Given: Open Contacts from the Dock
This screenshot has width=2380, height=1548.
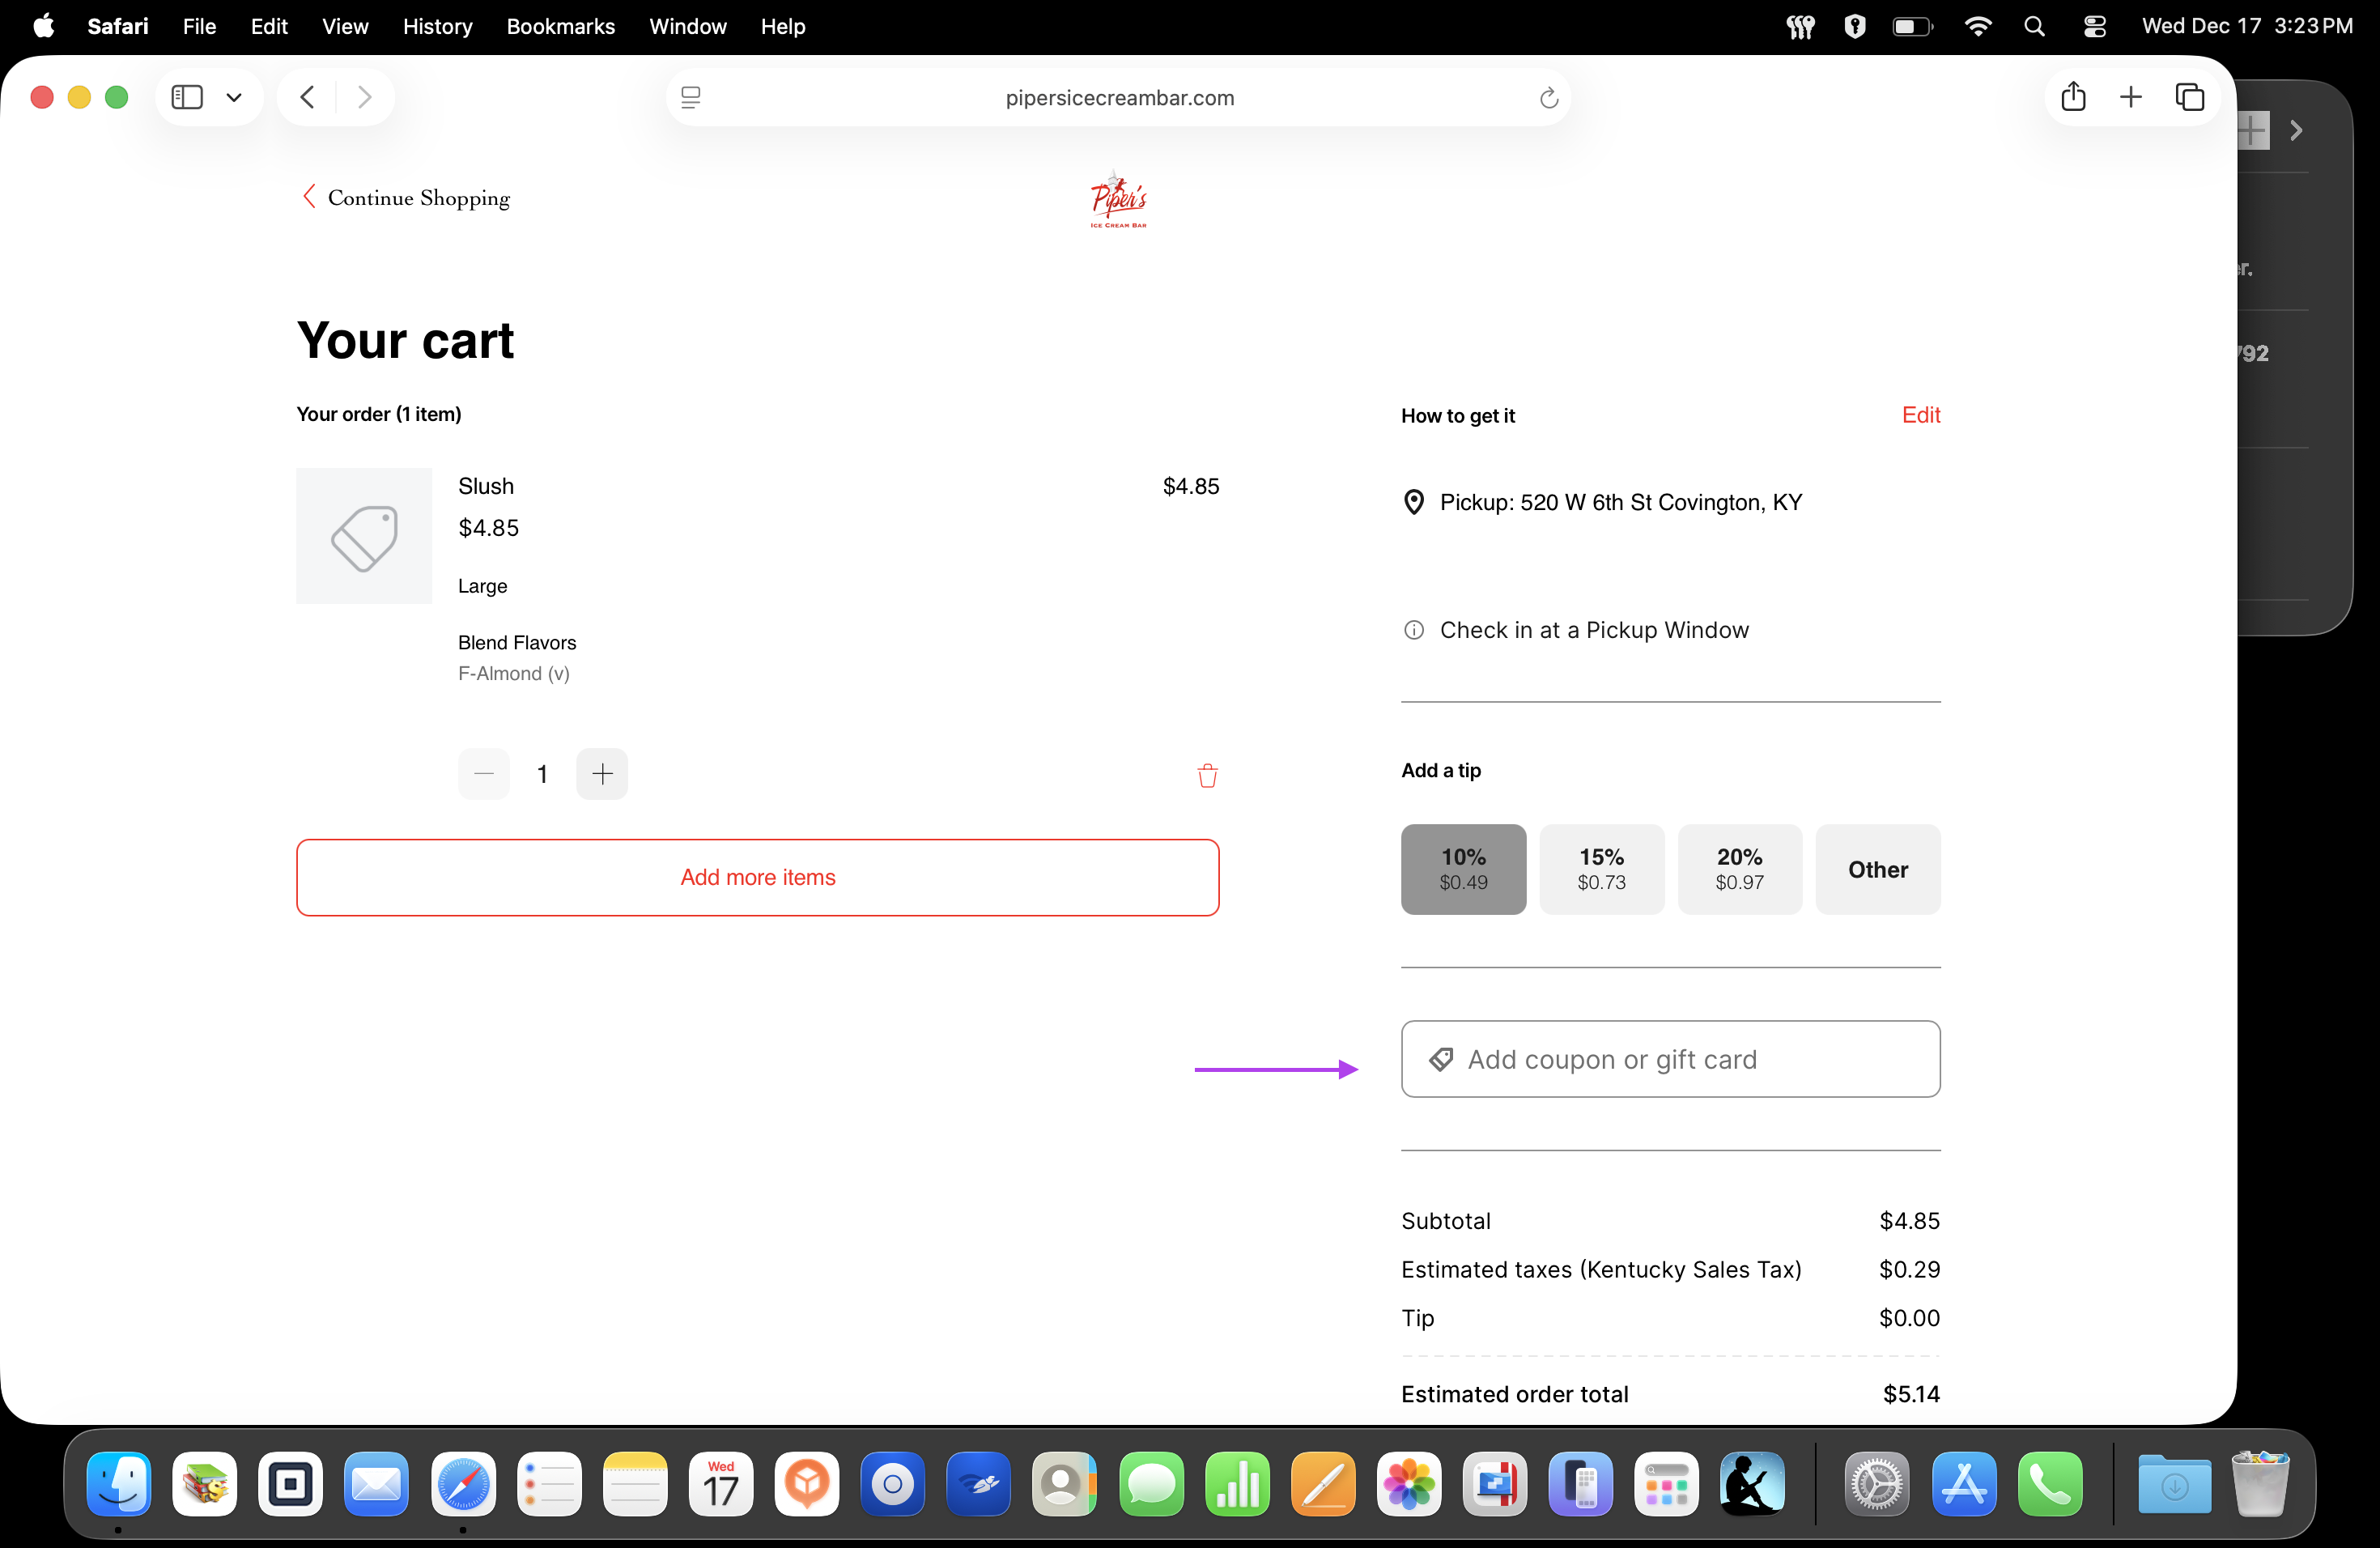Looking at the screenshot, I should pos(1064,1483).
